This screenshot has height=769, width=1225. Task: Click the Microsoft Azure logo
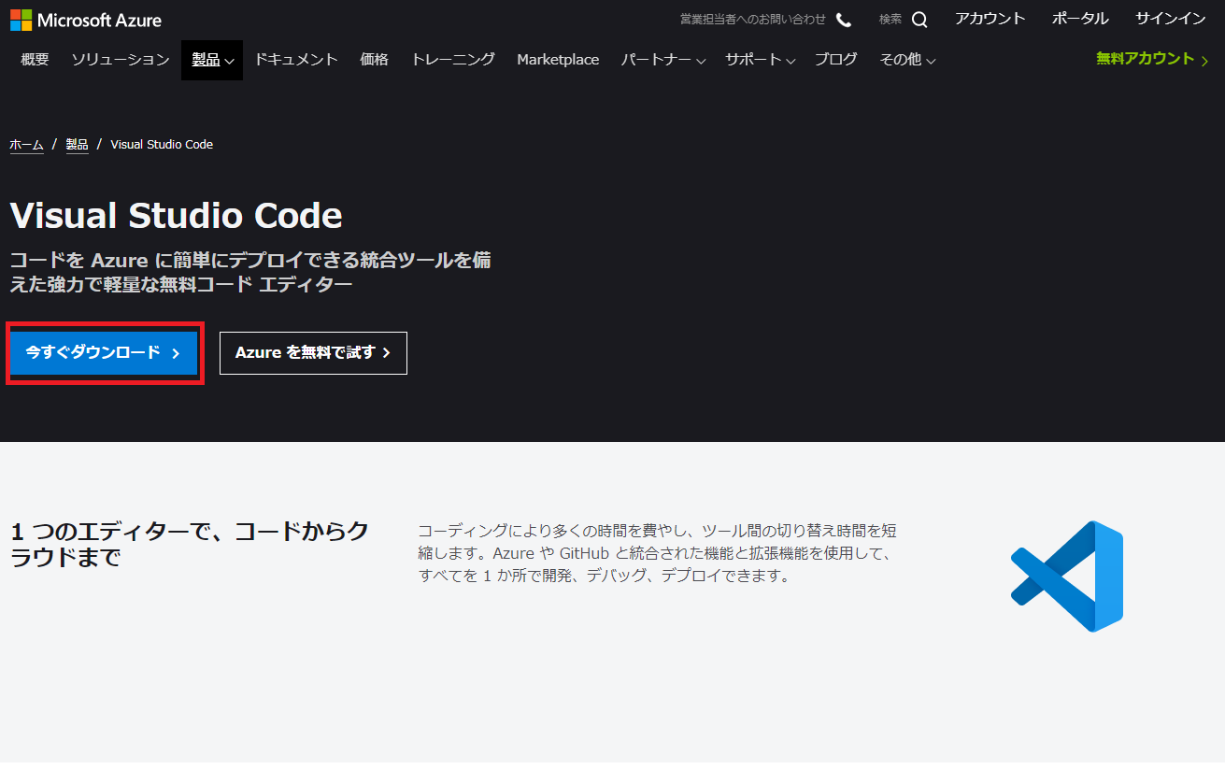[86, 20]
